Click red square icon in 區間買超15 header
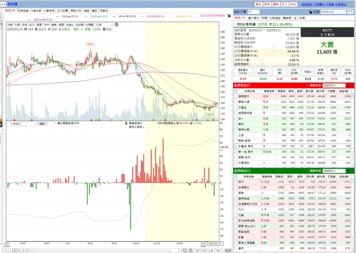This screenshot has height=253, width=356. coord(348,85)
